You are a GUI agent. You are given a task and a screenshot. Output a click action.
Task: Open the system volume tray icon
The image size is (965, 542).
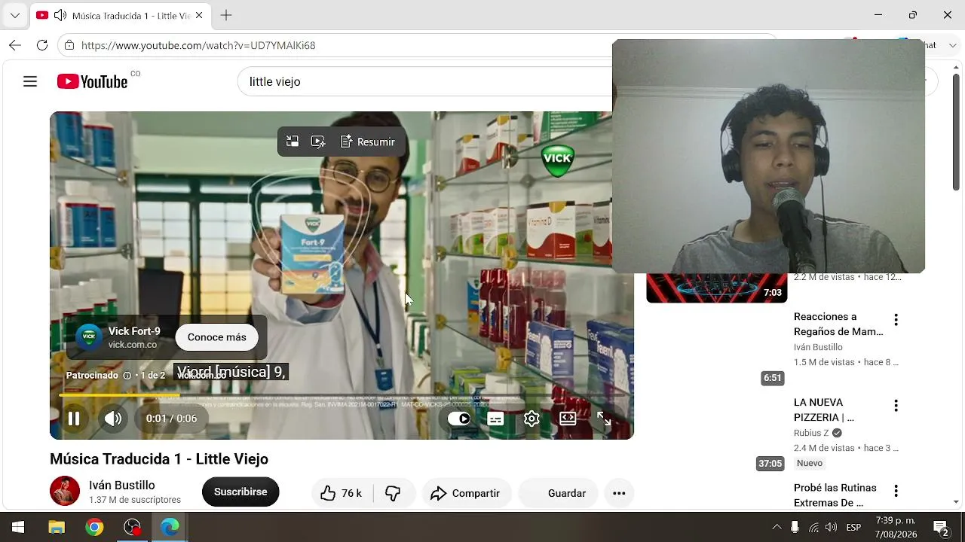[x=831, y=527]
